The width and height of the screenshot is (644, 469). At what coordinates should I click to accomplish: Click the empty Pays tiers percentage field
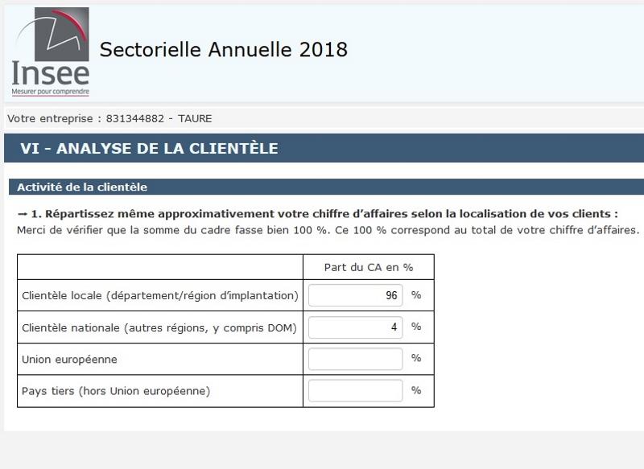354,390
